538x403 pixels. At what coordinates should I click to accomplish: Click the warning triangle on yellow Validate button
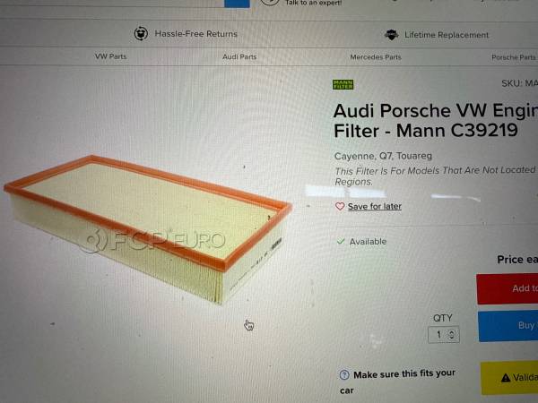tap(506, 378)
